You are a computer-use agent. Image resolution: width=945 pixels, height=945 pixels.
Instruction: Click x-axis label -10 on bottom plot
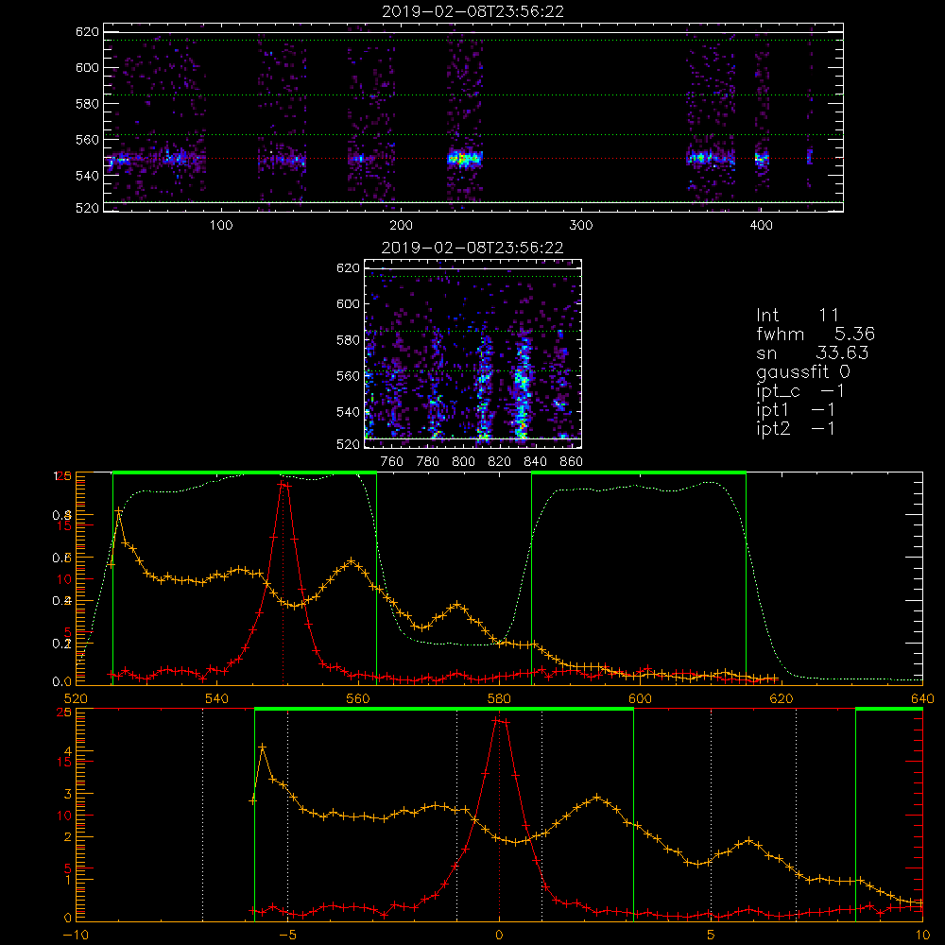(76, 936)
